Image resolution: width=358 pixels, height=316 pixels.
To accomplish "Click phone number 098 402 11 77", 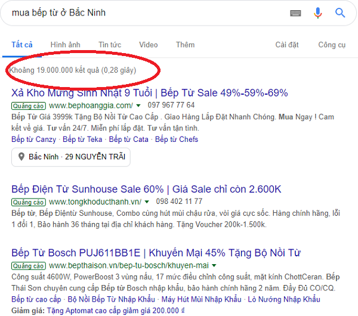I will (179, 202).
